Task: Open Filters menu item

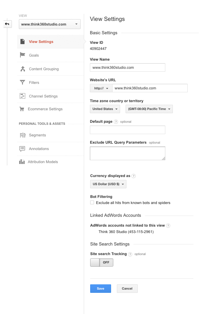Action: click(x=50, y=82)
